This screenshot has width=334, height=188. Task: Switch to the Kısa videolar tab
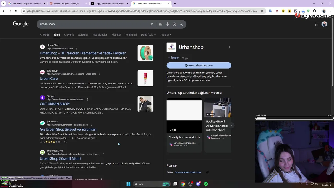[100, 35]
